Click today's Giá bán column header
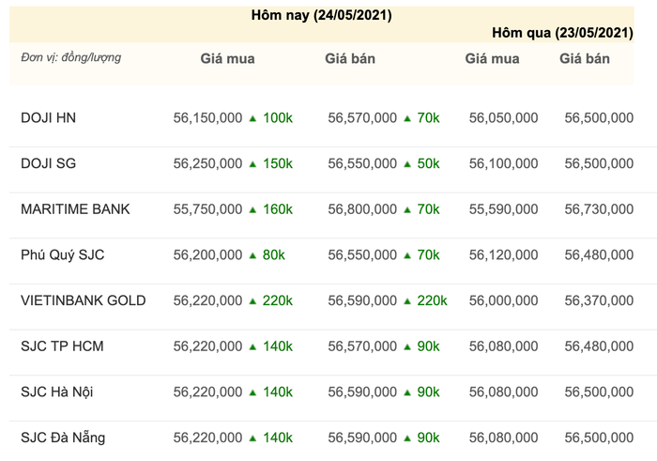The image size is (657, 461). click(x=350, y=58)
